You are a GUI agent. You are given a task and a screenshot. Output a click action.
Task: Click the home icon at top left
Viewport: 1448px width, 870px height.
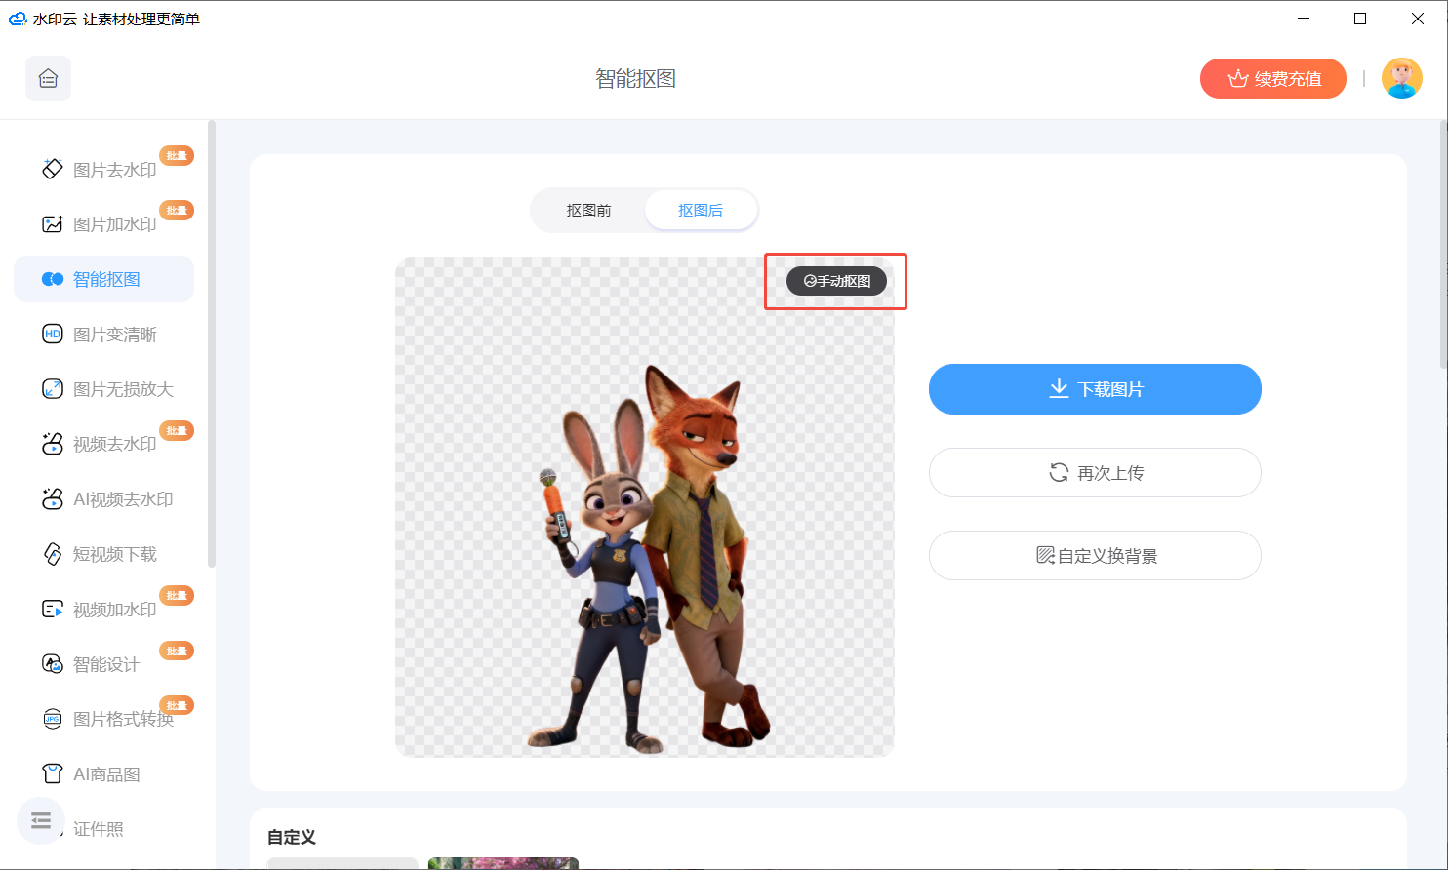pyautogui.click(x=47, y=78)
